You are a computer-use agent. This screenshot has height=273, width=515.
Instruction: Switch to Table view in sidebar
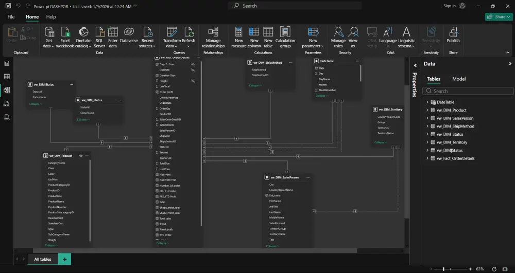point(7,77)
